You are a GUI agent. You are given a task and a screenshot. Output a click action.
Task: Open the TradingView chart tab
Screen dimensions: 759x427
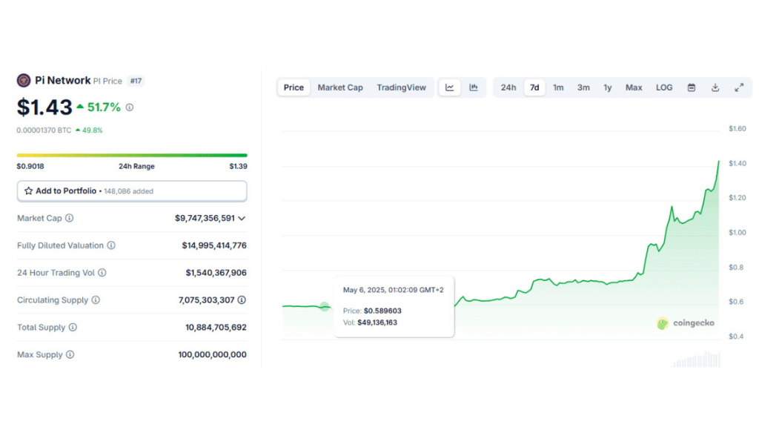401,87
